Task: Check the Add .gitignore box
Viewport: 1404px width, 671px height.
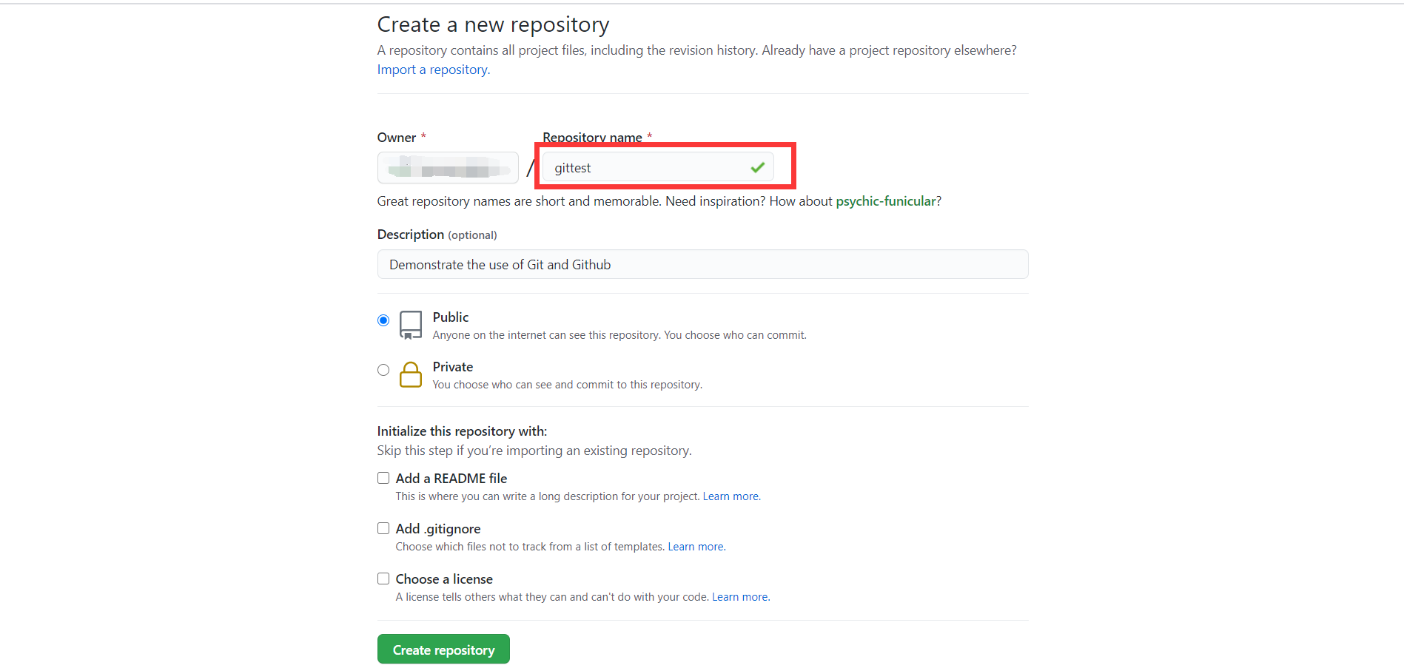Action: 383,528
